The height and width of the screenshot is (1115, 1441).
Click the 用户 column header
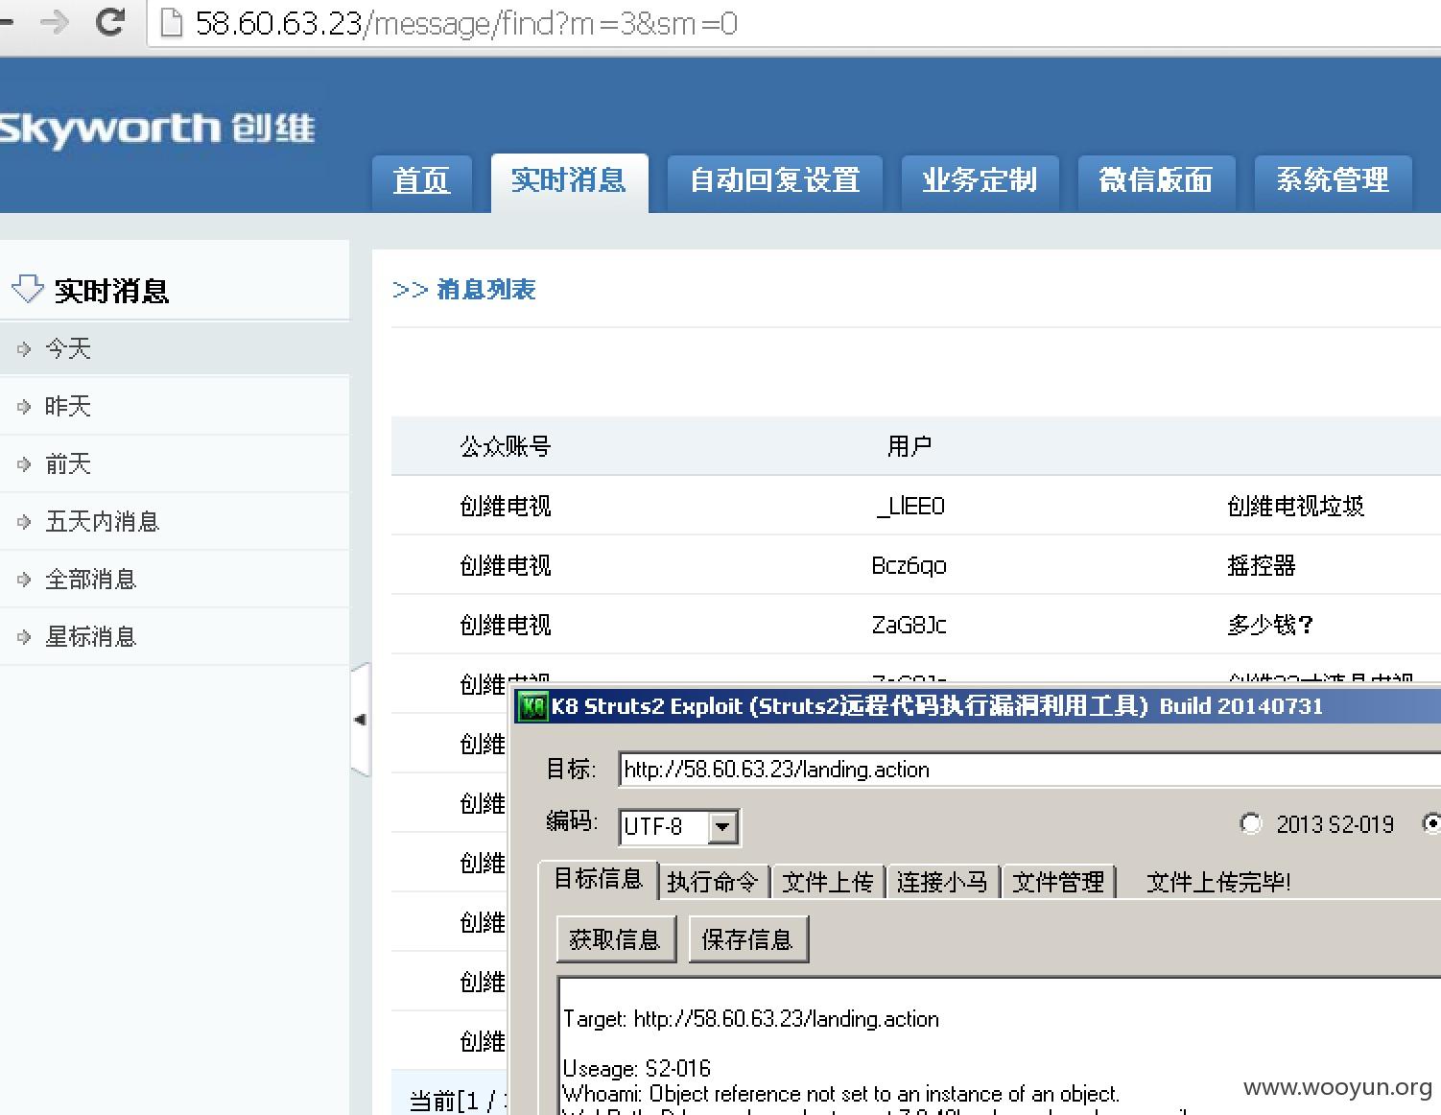[909, 446]
